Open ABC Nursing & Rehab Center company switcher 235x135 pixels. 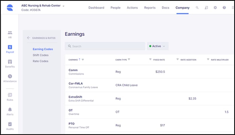pyautogui.click(x=43, y=6)
